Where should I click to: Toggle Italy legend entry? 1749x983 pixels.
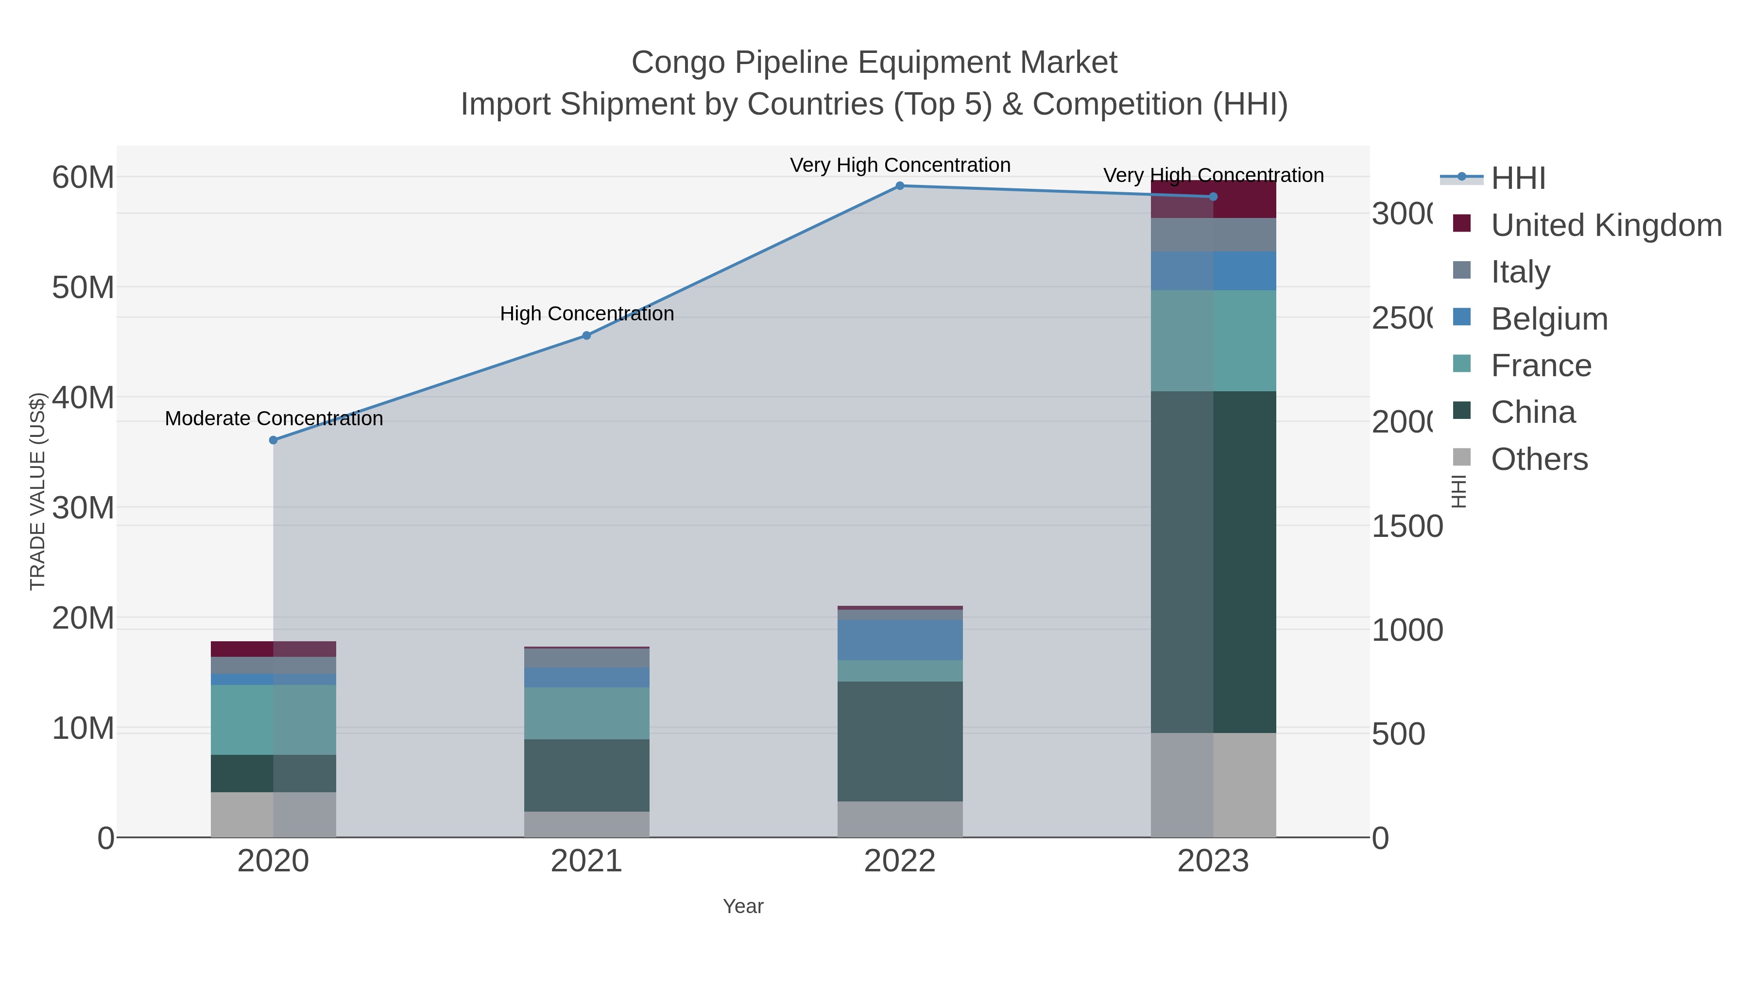1501,272
